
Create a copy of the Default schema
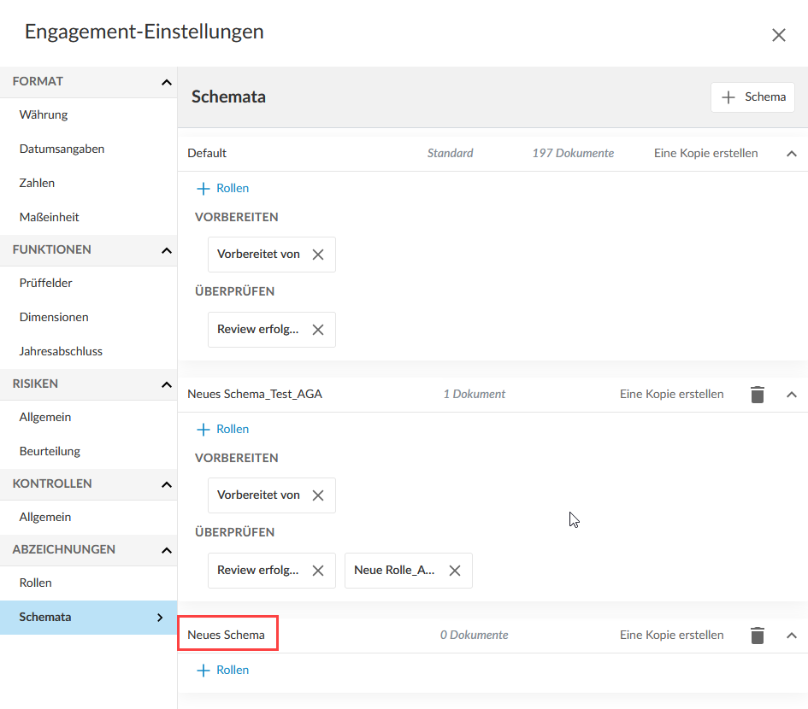coord(705,154)
